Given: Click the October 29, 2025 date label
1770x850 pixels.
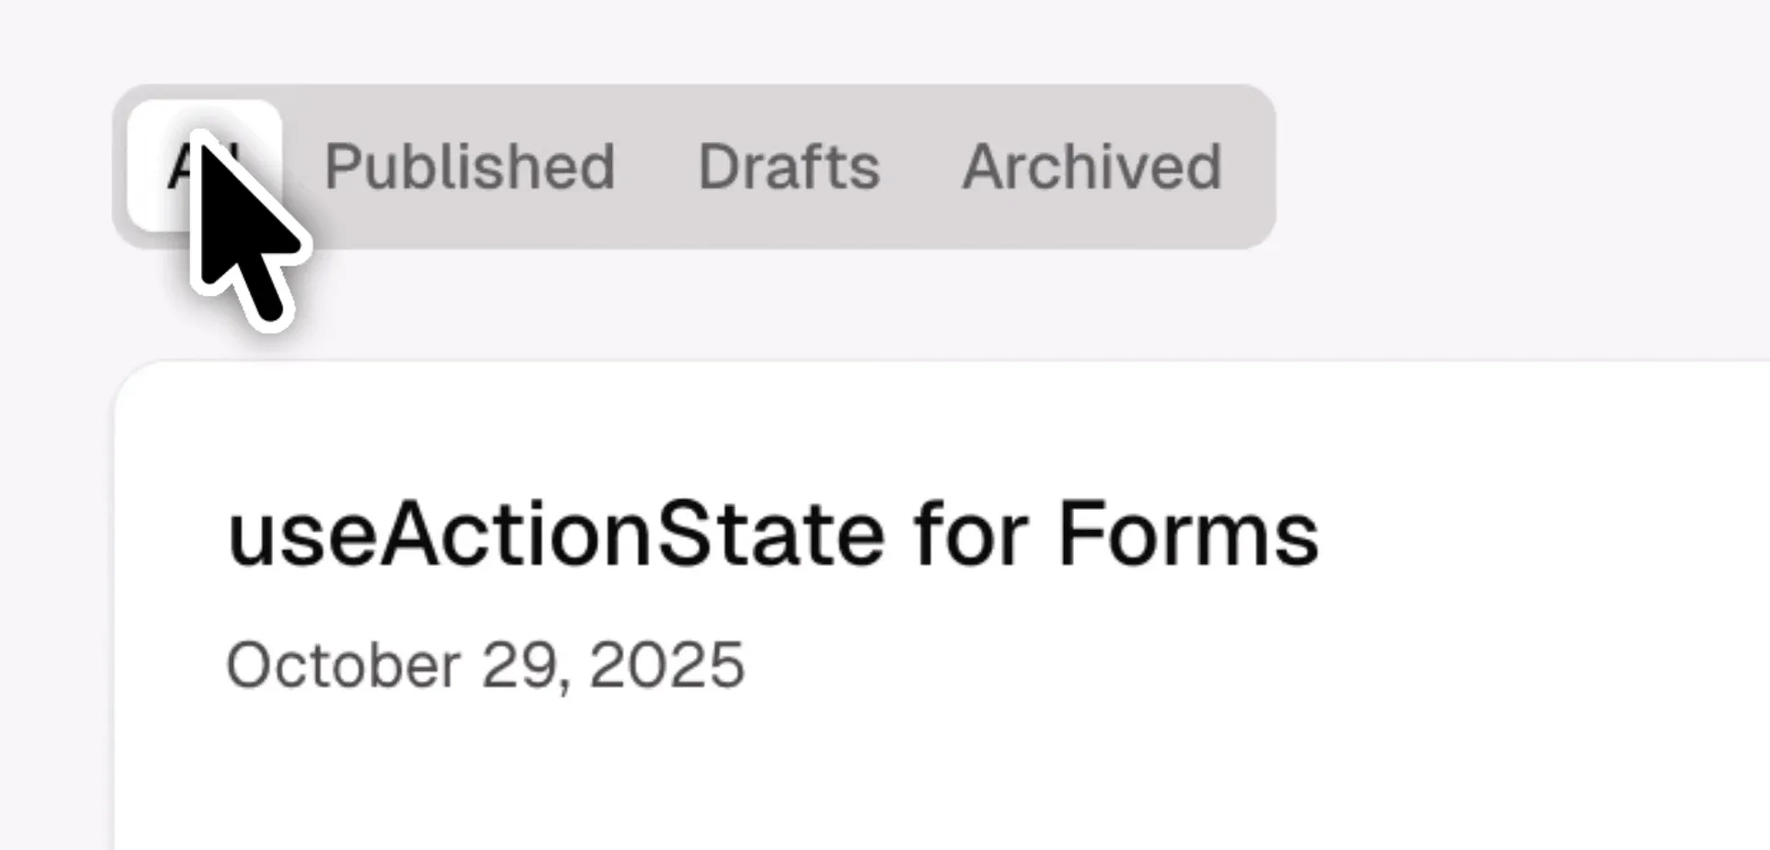Looking at the screenshot, I should 484,662.
